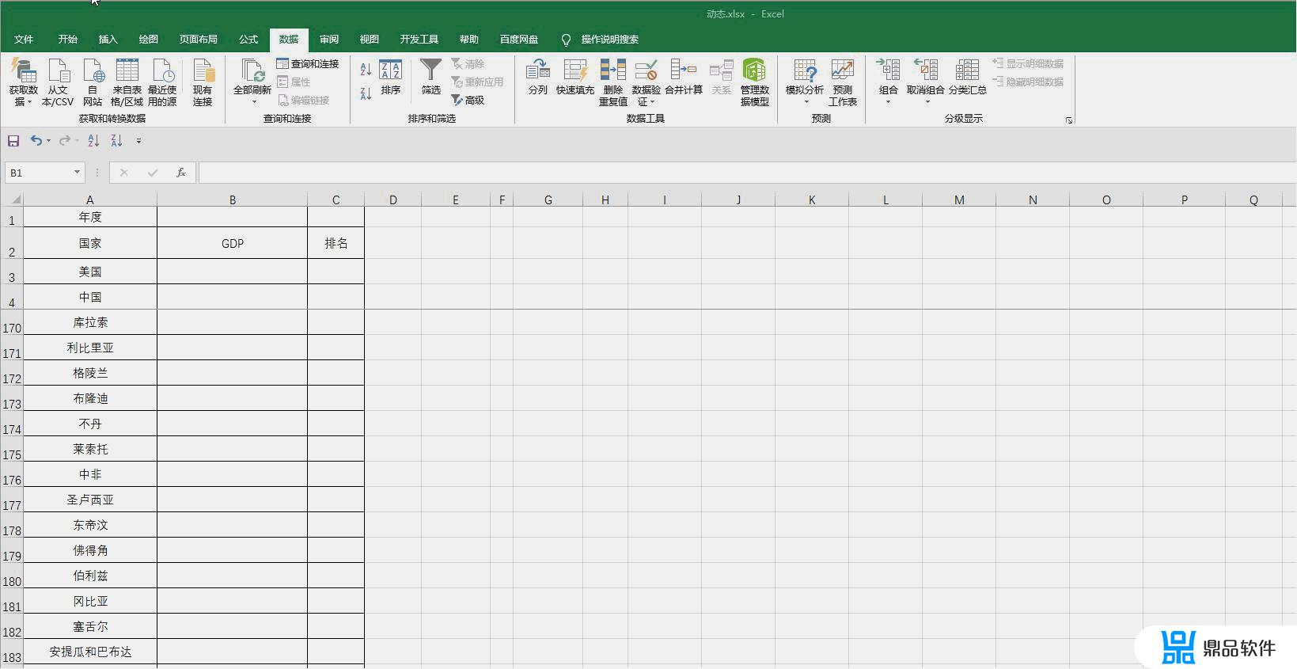The height and width of the screenshot is (669, 1297).
Task: Open the 排序 (Sort) dialog
Action: 391,77
